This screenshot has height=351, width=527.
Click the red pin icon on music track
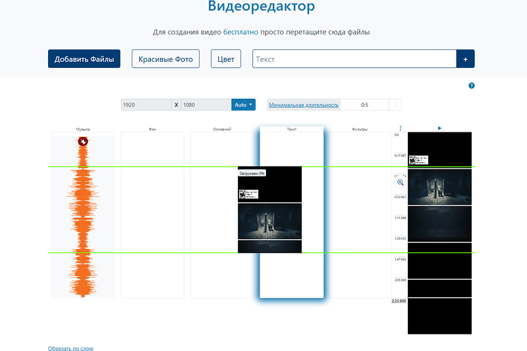(x=83, y=142)
